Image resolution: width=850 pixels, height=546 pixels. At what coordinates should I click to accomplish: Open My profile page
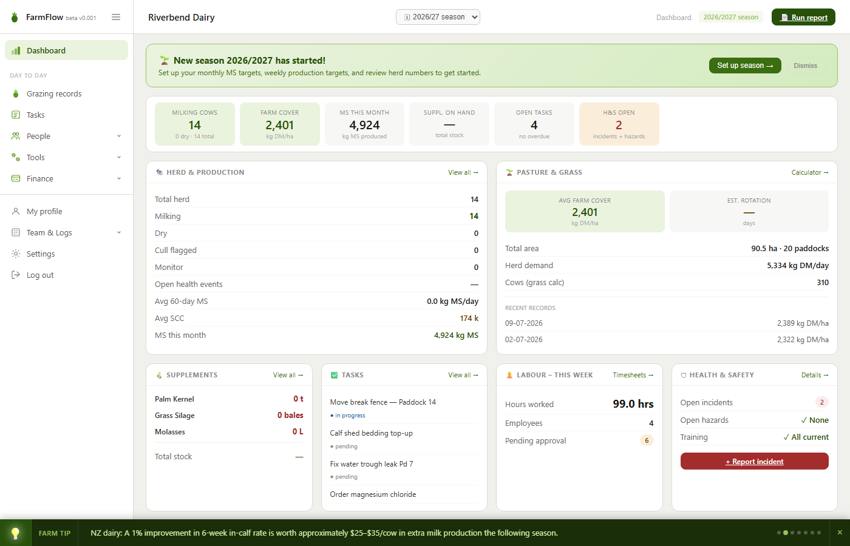click(66, 211)
